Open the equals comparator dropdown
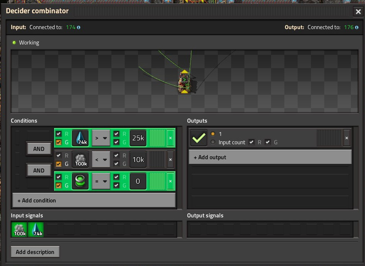 pyautogui.click(x=101, y=181)
